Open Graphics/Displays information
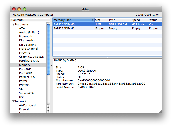 click(x=31, y=57)
